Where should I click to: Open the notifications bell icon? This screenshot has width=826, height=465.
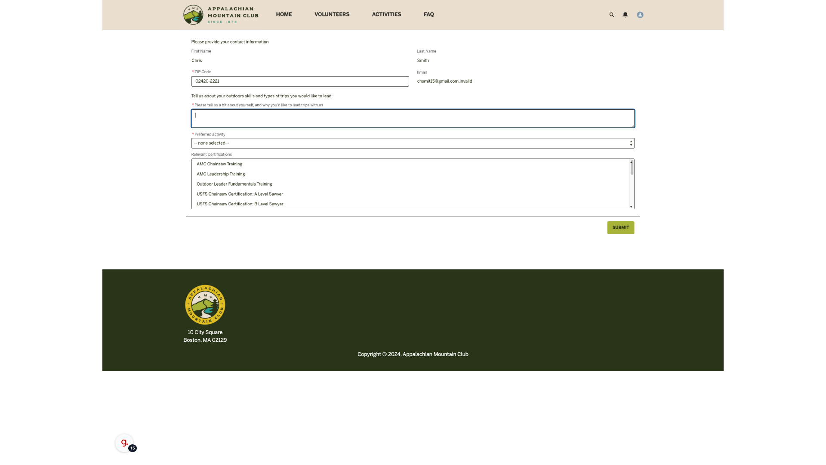625,15
